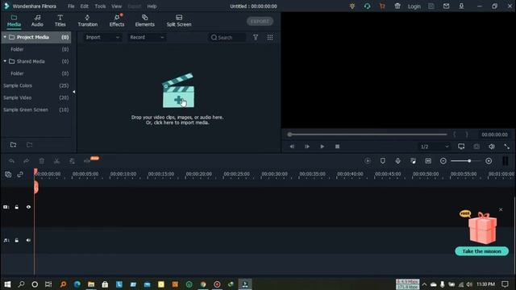Click the preview progress slider
This screenshot has height=290, width=516.
368,135
